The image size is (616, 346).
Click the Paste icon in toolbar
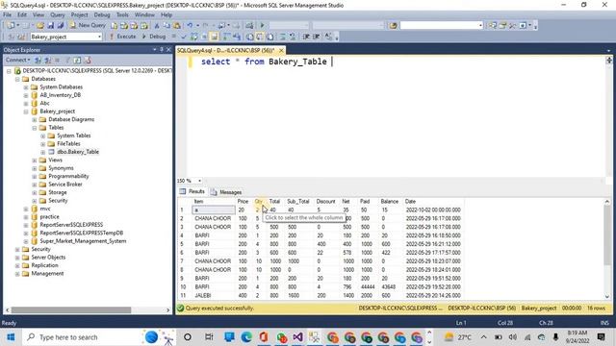[177, 26]
